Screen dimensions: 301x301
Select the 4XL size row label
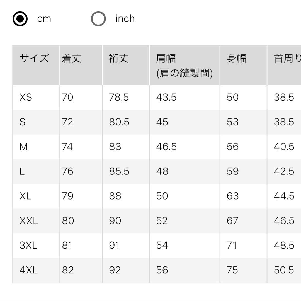(x=29, y=270)
